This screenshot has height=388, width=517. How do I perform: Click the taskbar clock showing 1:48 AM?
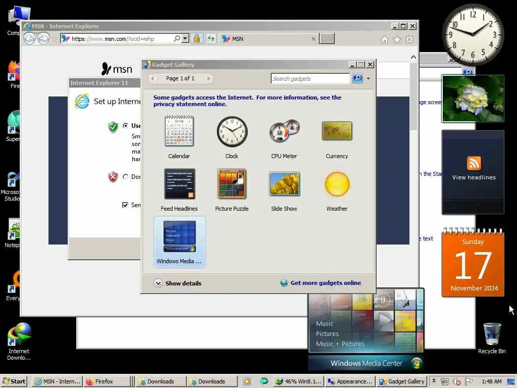click(491, 381)
